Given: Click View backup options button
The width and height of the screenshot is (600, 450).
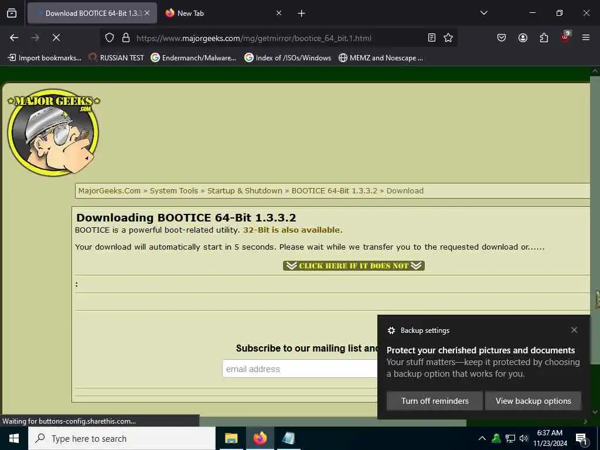Looking at the screenshot, I should pyautogui.click(x=533, y=401).
